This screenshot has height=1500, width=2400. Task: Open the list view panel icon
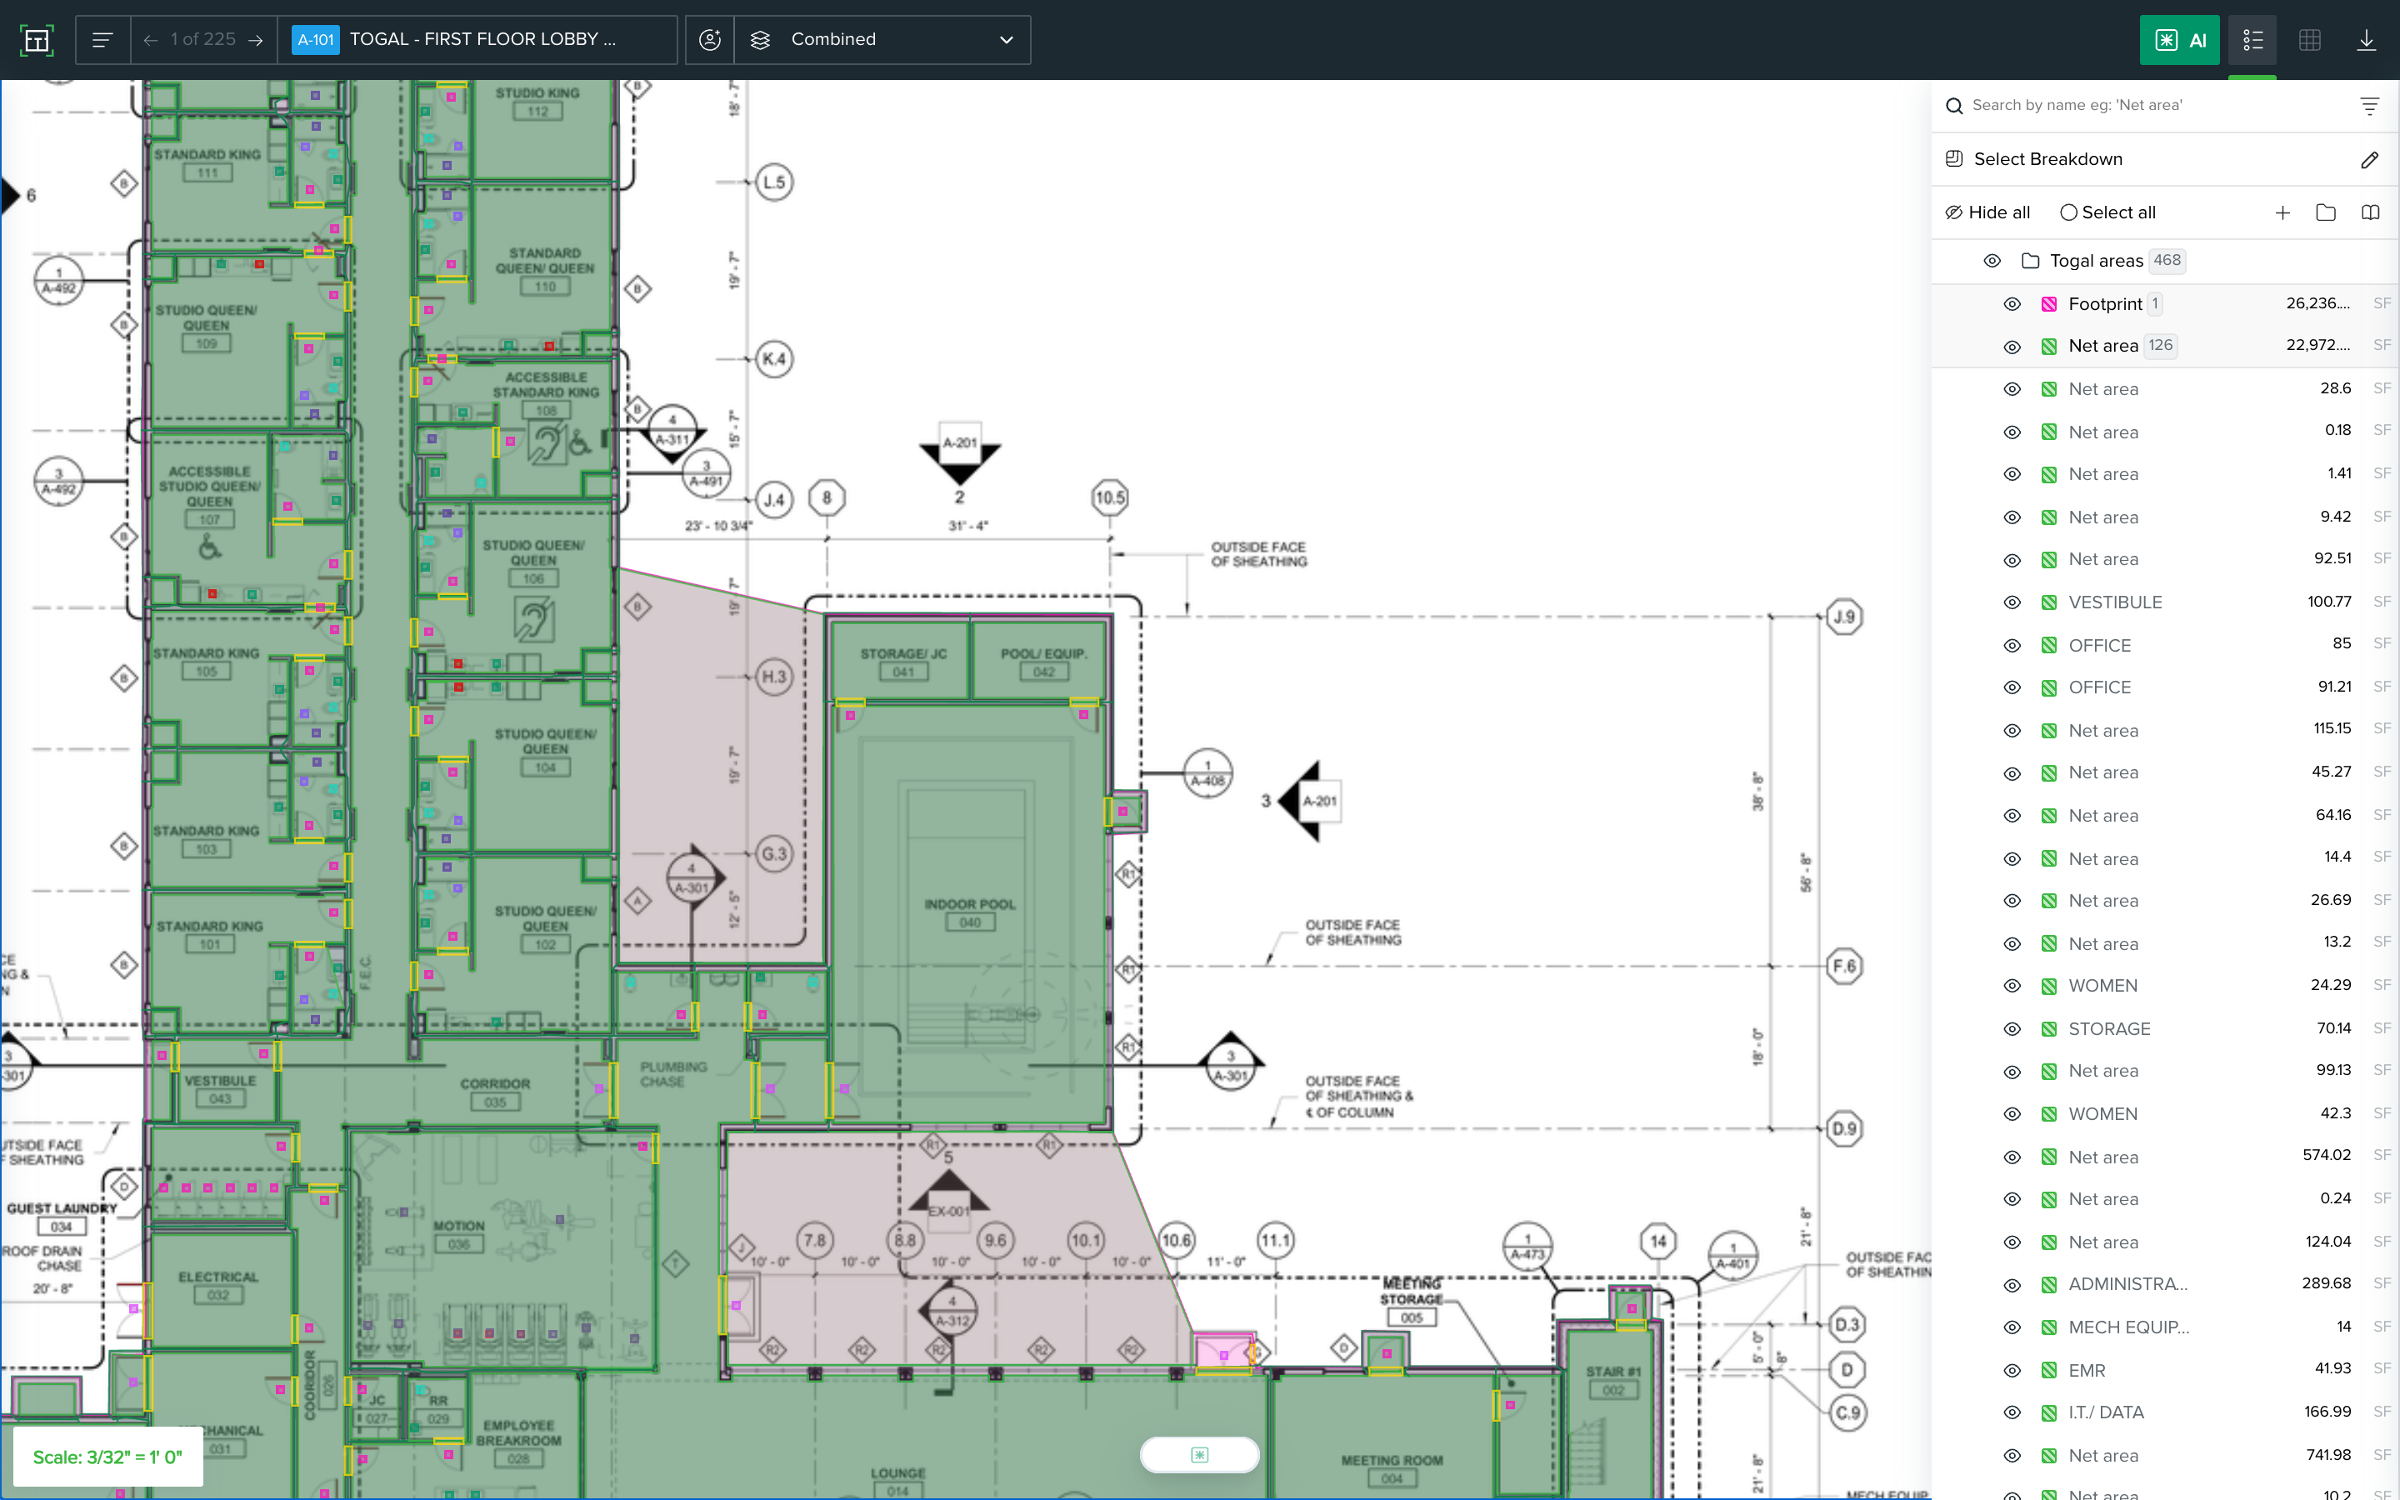2252,40
